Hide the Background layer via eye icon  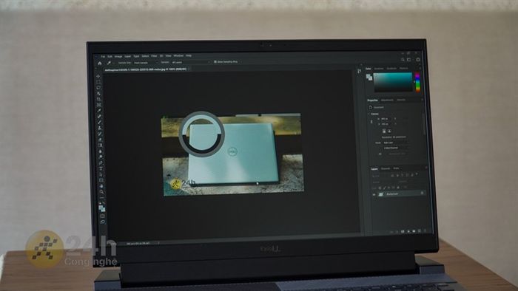(x=374, y=194)
